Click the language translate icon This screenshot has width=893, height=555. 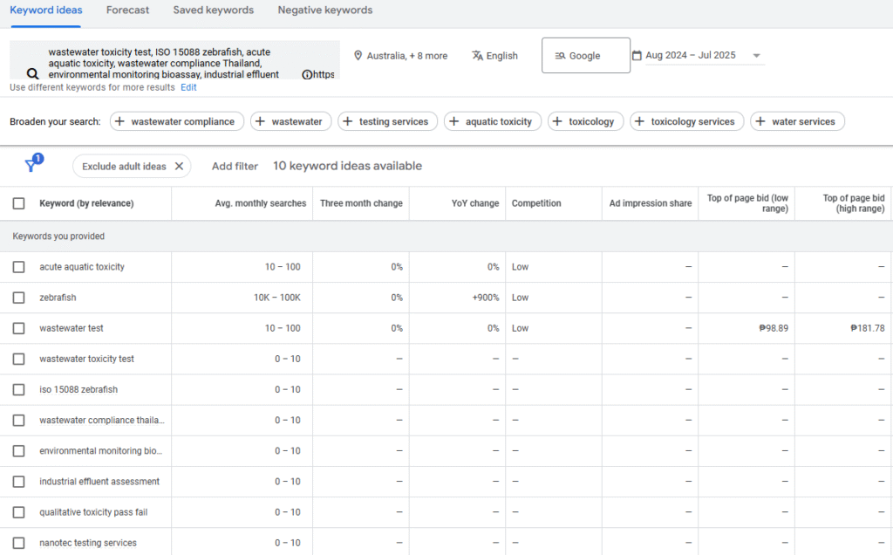(x=477, y=56)
